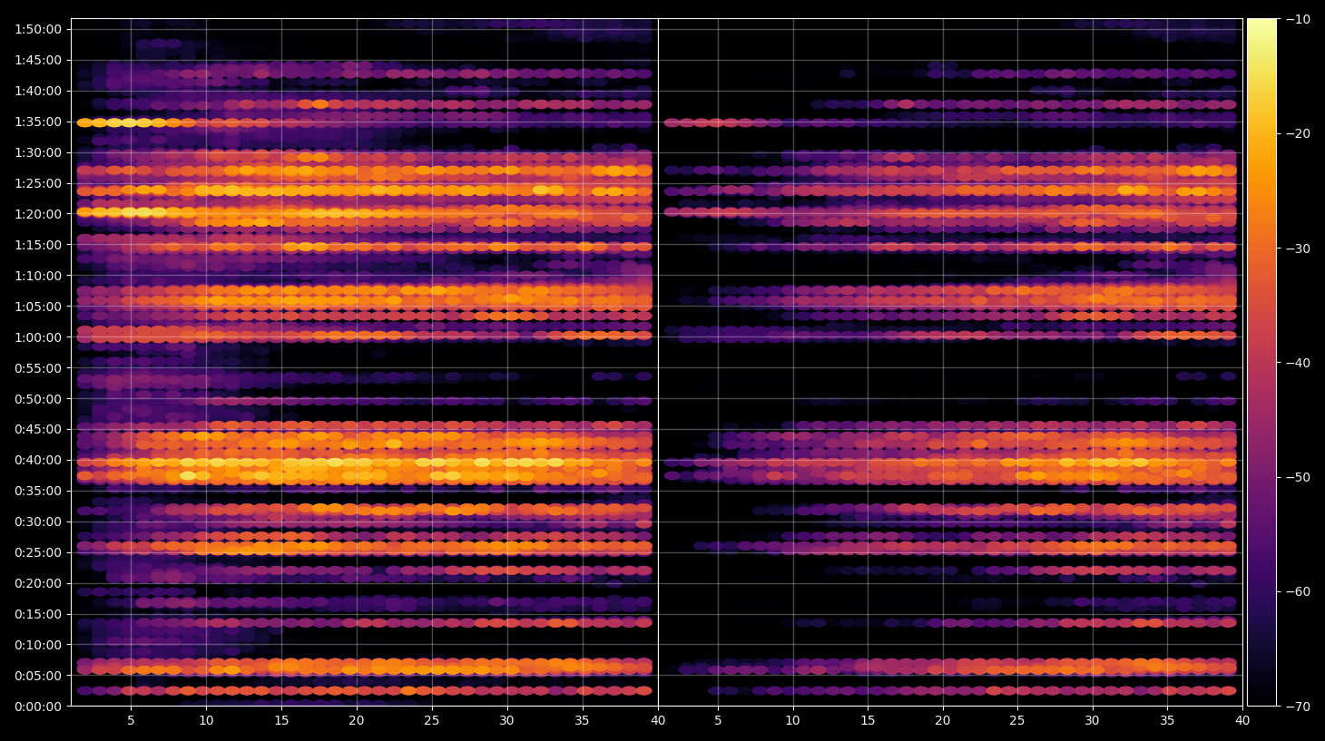Screen dimensions: 1325x741
Task: Click the 1:25:00 time axis label
Action: [38, 183]
